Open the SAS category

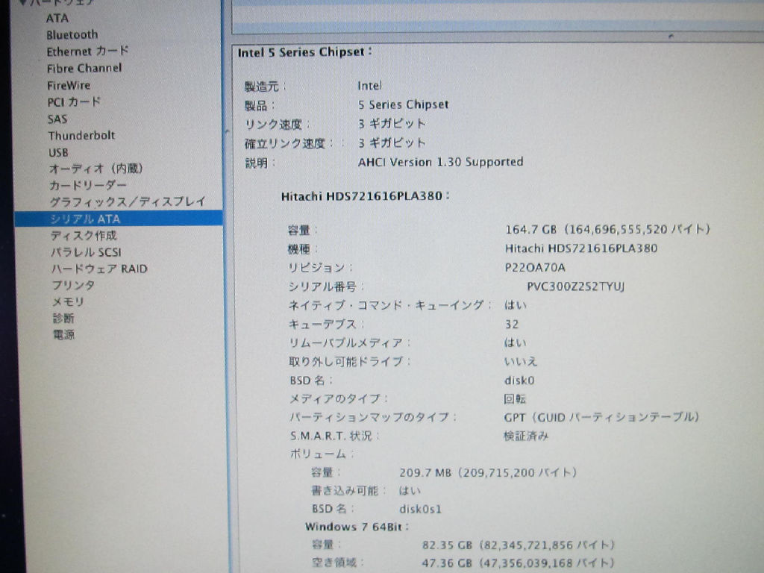click(x=57, y=119)
